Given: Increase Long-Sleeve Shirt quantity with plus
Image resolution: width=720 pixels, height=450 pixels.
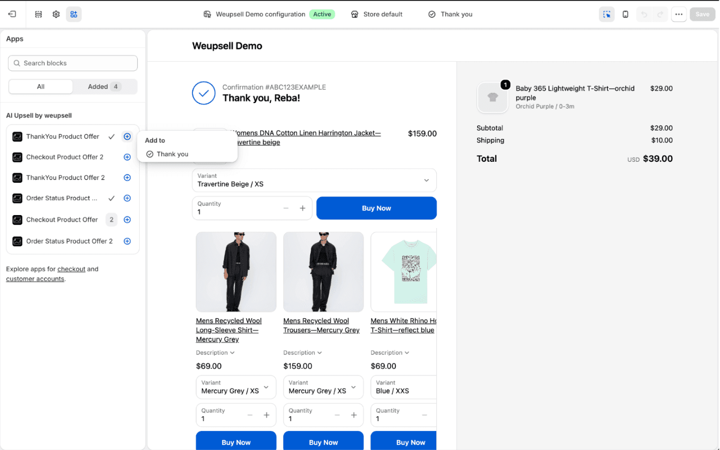Looking at the screenshot, I should (x=266, y=415).
